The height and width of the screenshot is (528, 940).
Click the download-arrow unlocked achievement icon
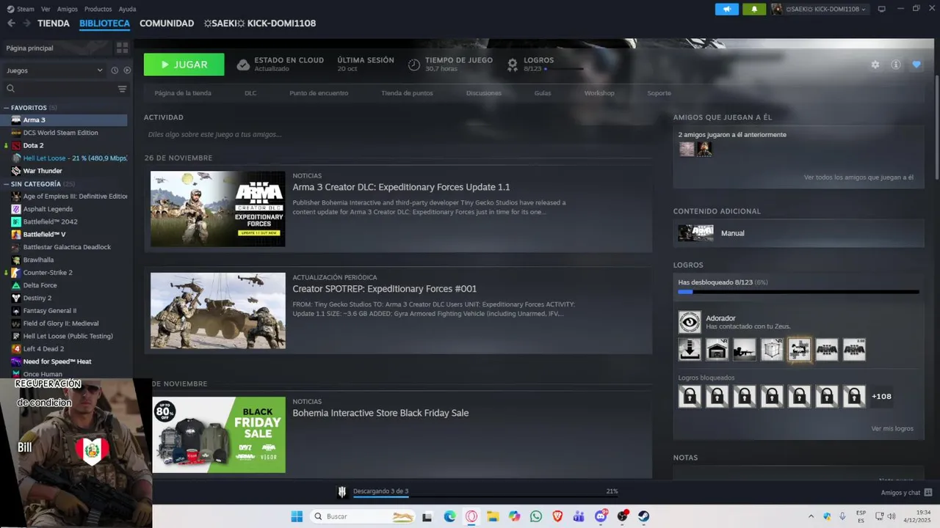click(690, 350)
